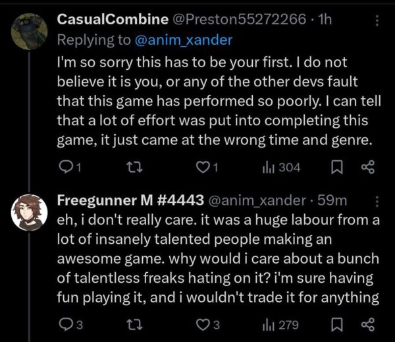The image size is (395, 342).
Task: Open Freegunner M's avatar
Action: click(30, 212)
